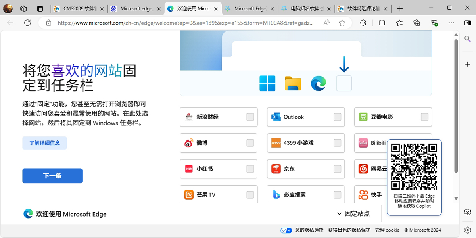Add sidebar app with plus icon
The height and width of the screenshot is (238, 476).
[x=468, y=64]
